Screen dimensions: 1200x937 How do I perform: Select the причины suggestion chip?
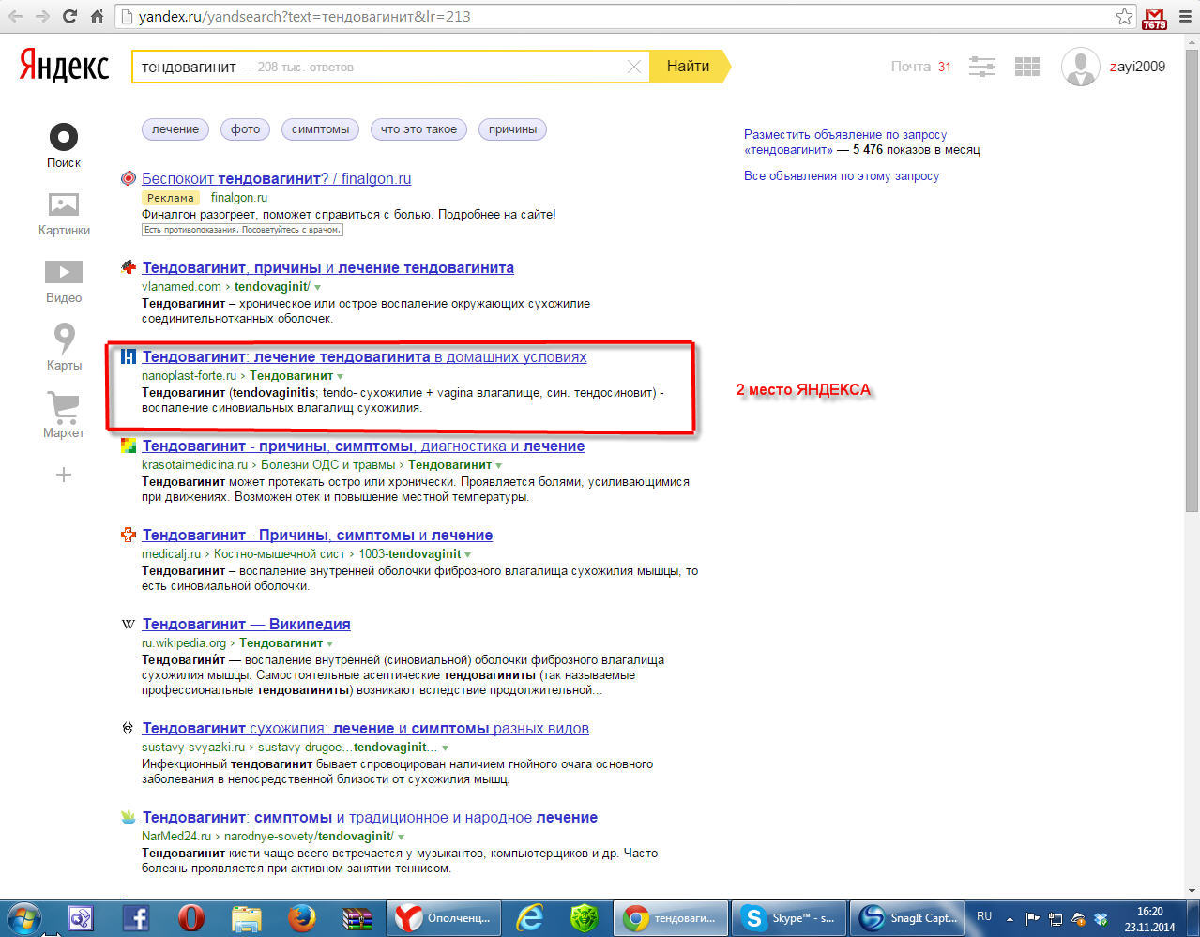pyautogui.click(x=512, y=129)
